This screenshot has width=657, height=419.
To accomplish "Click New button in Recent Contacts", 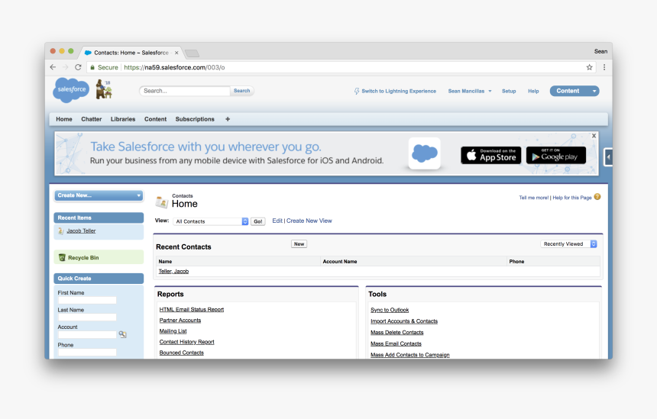I will click(x=299, y=244).
